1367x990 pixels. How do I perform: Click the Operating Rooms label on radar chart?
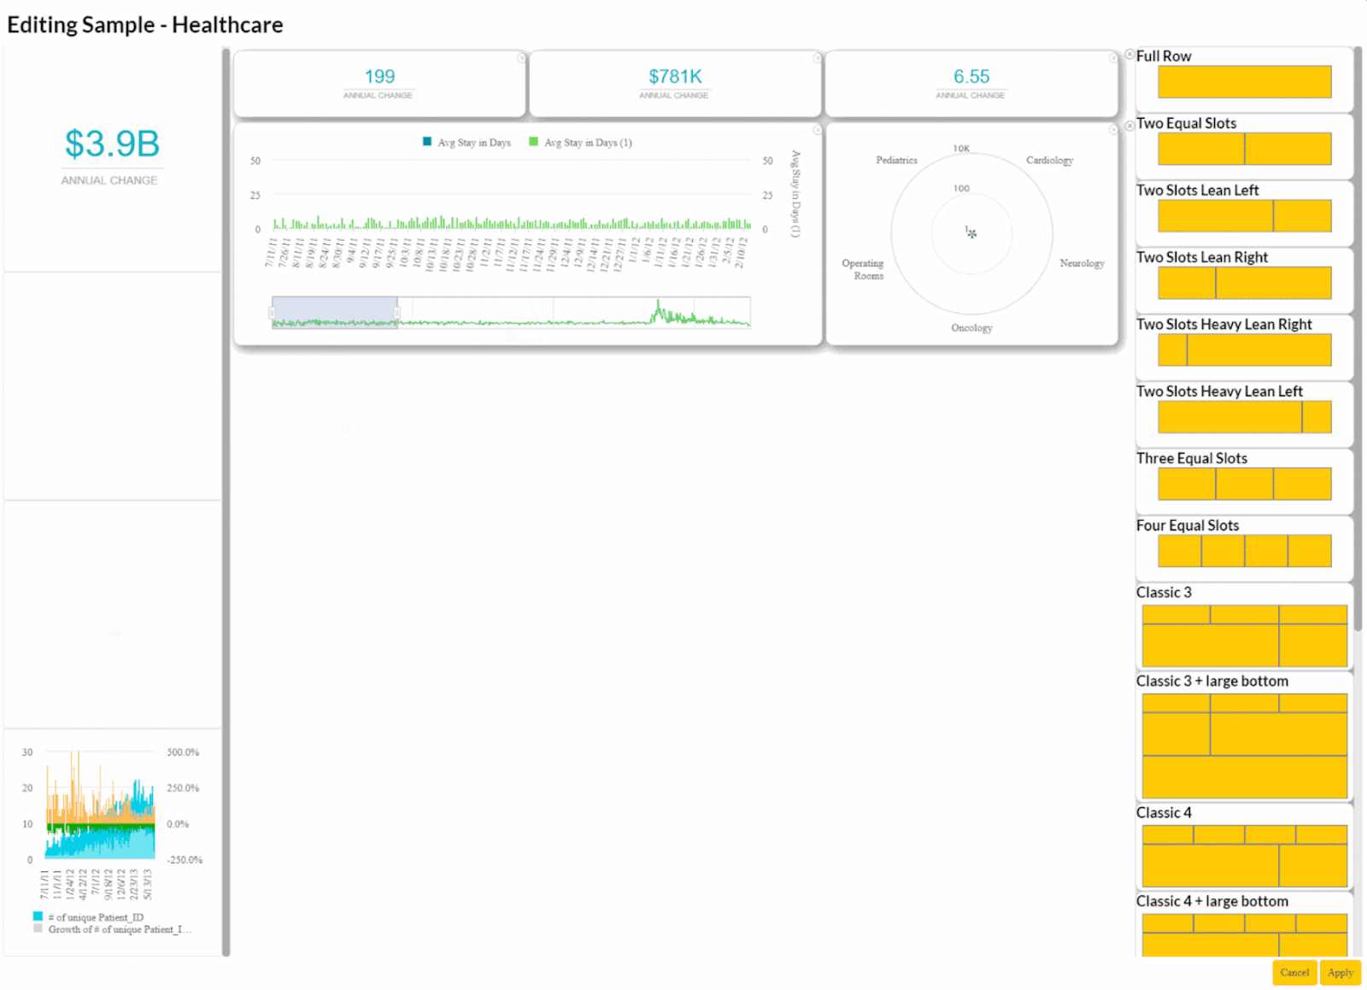863,269
